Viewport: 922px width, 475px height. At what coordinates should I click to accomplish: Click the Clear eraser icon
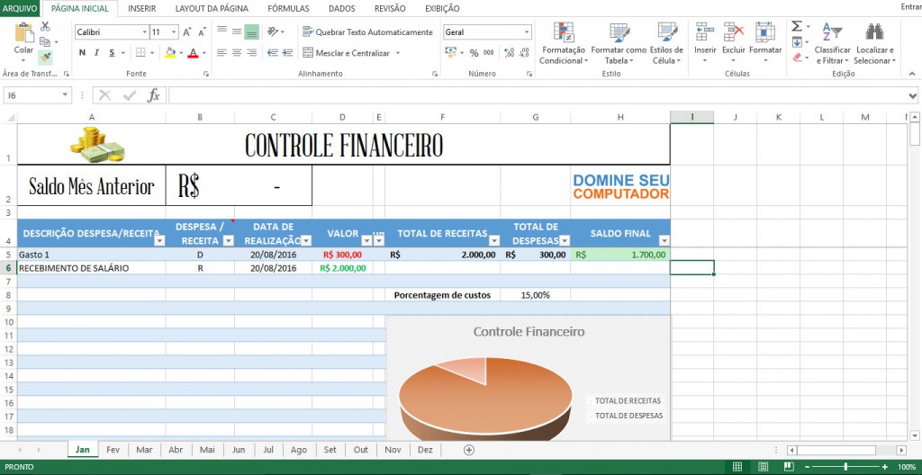797,58
